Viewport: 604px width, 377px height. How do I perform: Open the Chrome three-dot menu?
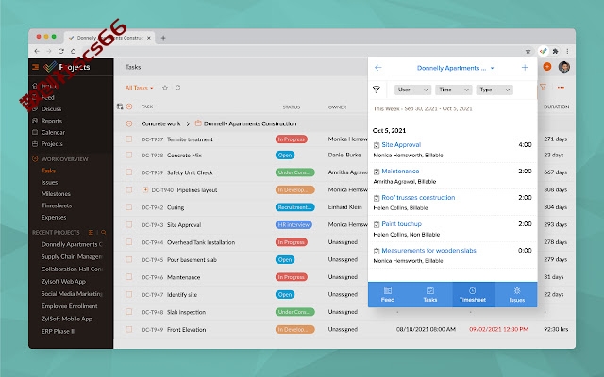pos(567,51)
